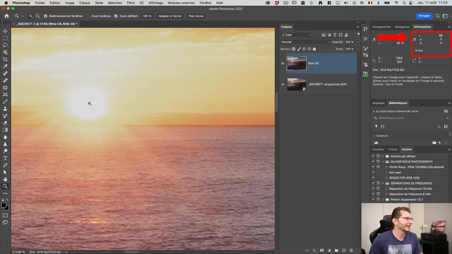Select the Zoom tool

[5, 186]
